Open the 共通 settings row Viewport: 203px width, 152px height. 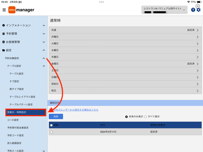[x=125, y=30]
